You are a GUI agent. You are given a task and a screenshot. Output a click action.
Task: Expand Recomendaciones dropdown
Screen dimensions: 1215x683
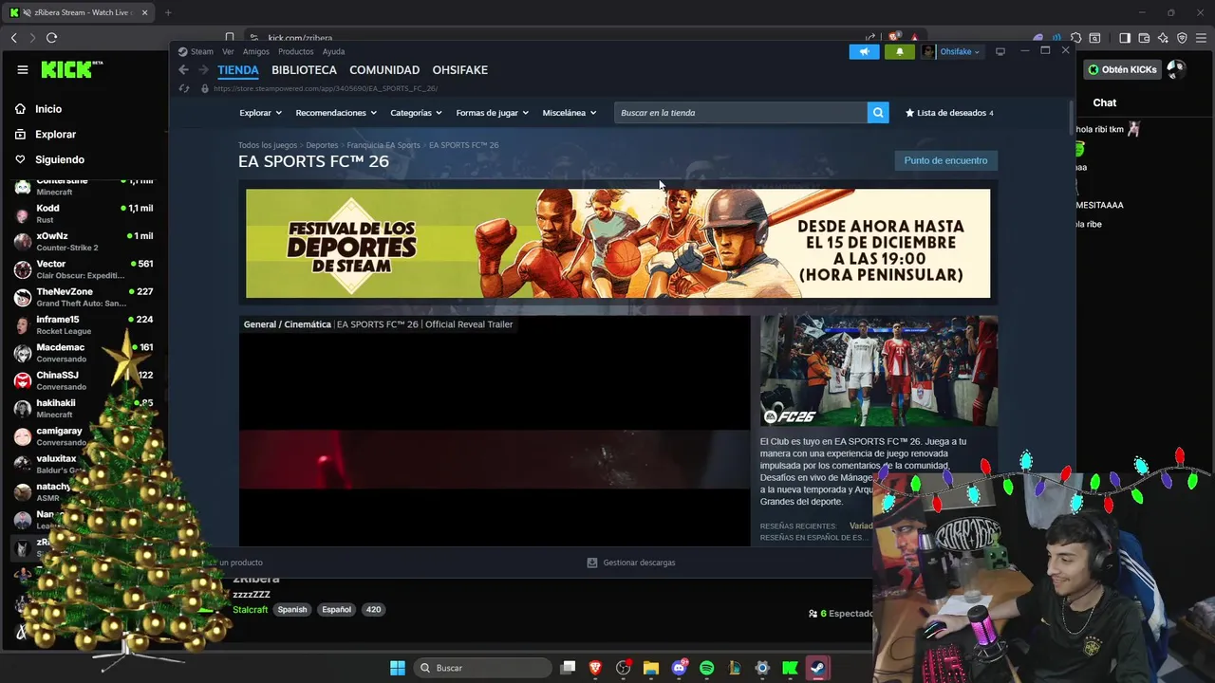click(336, 113)
